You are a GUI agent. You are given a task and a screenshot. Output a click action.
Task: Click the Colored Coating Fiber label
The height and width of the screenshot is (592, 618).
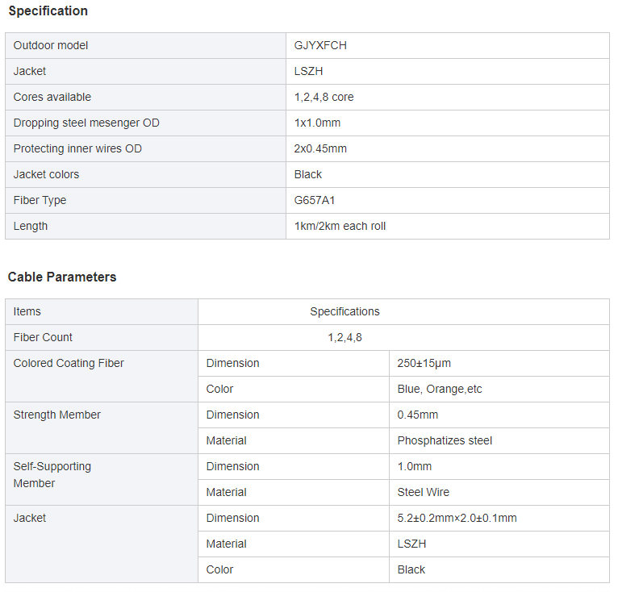pyautogui.click(x=69, y=364)
